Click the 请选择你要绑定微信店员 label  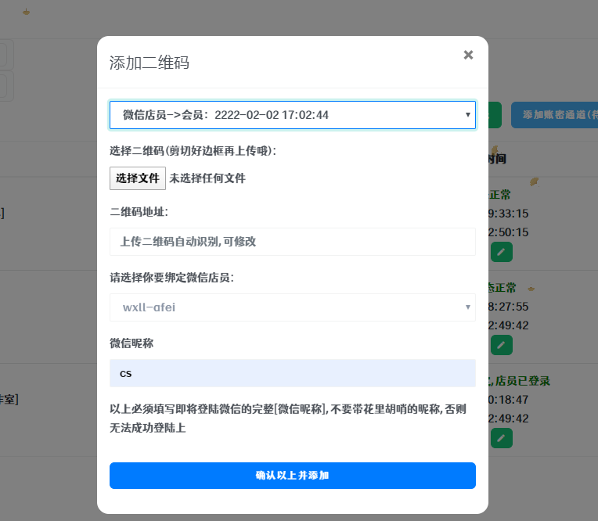coord(171,278)
